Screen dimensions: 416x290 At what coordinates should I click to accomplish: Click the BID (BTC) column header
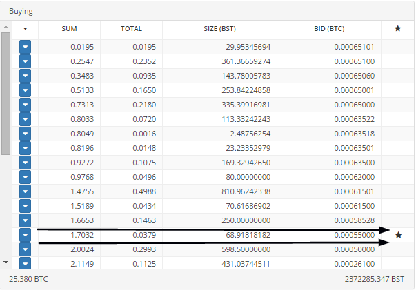[329, 29]
